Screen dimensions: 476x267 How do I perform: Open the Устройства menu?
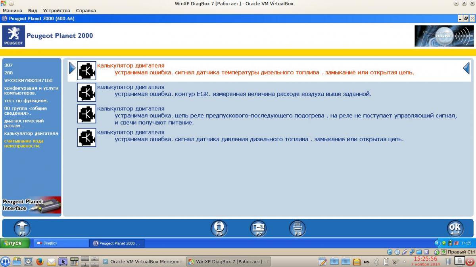coord(56,11)
